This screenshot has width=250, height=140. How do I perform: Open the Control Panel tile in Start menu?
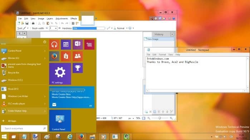(x=60, y=121)
